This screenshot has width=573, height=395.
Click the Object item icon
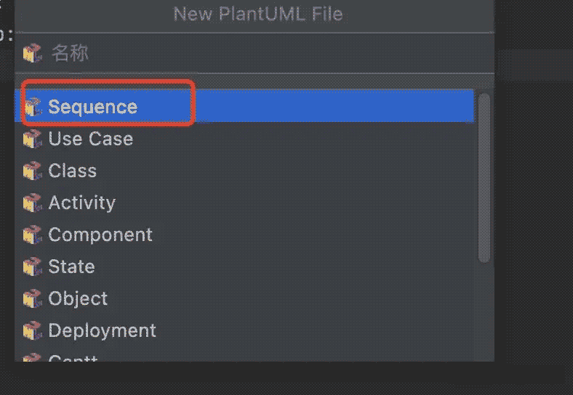point(33,298)
